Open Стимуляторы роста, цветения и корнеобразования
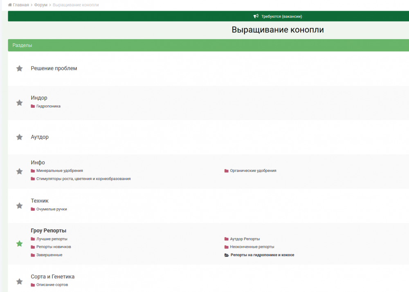The height and width of the screenshot is (292, 409). coord(83,179)
